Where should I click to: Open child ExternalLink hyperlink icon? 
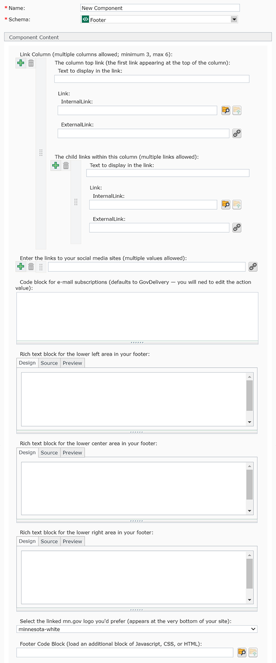click(x=237, y=227)
